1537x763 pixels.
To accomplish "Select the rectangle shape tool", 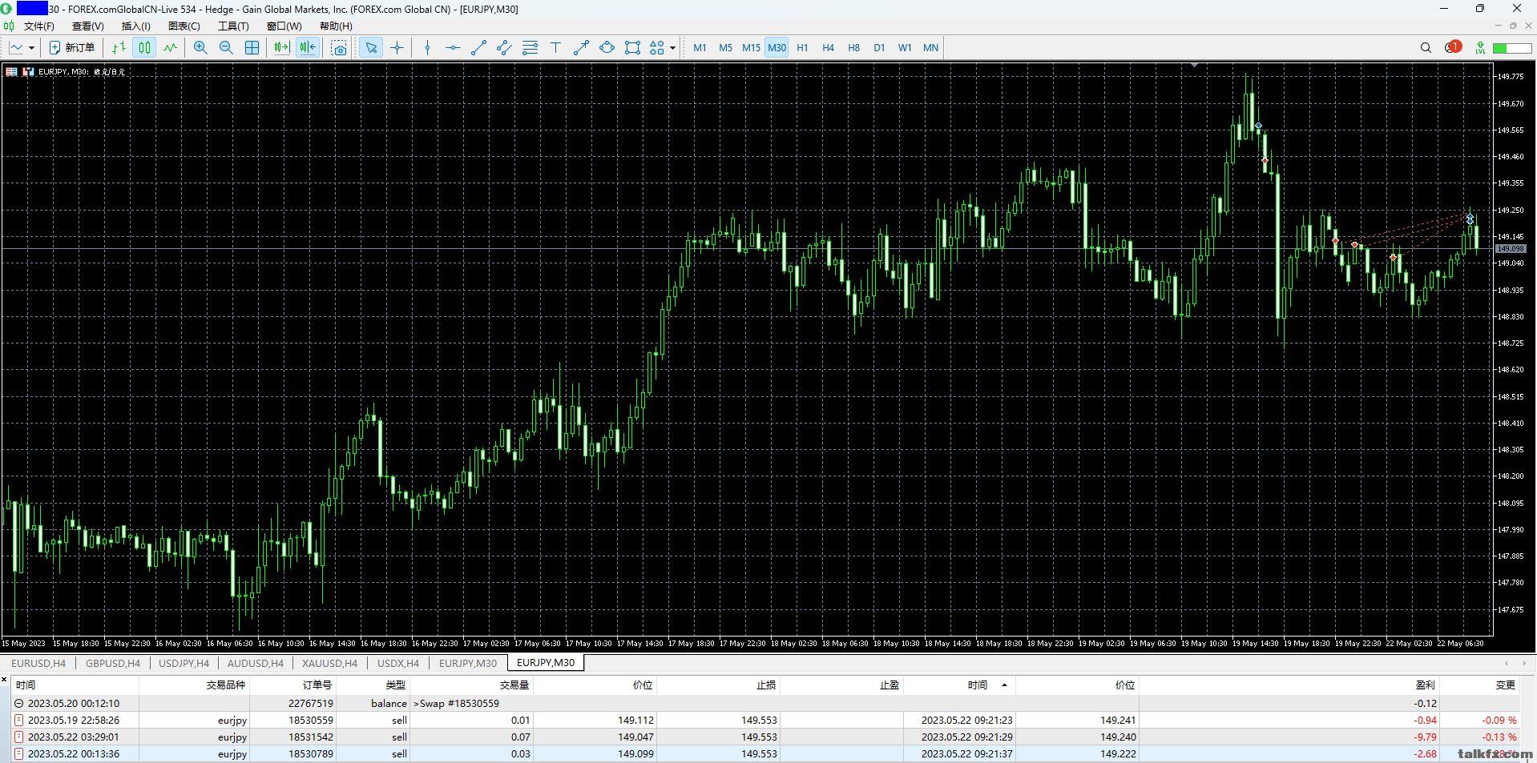I will tap(632, 47).
